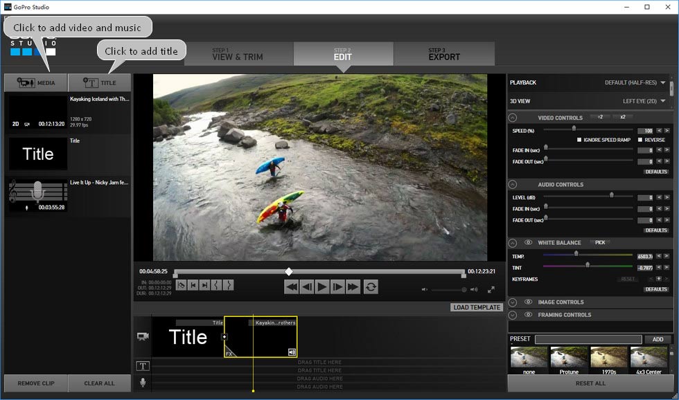Step back one frame
This screenshot has height=400, width=679.
[307, 287]
